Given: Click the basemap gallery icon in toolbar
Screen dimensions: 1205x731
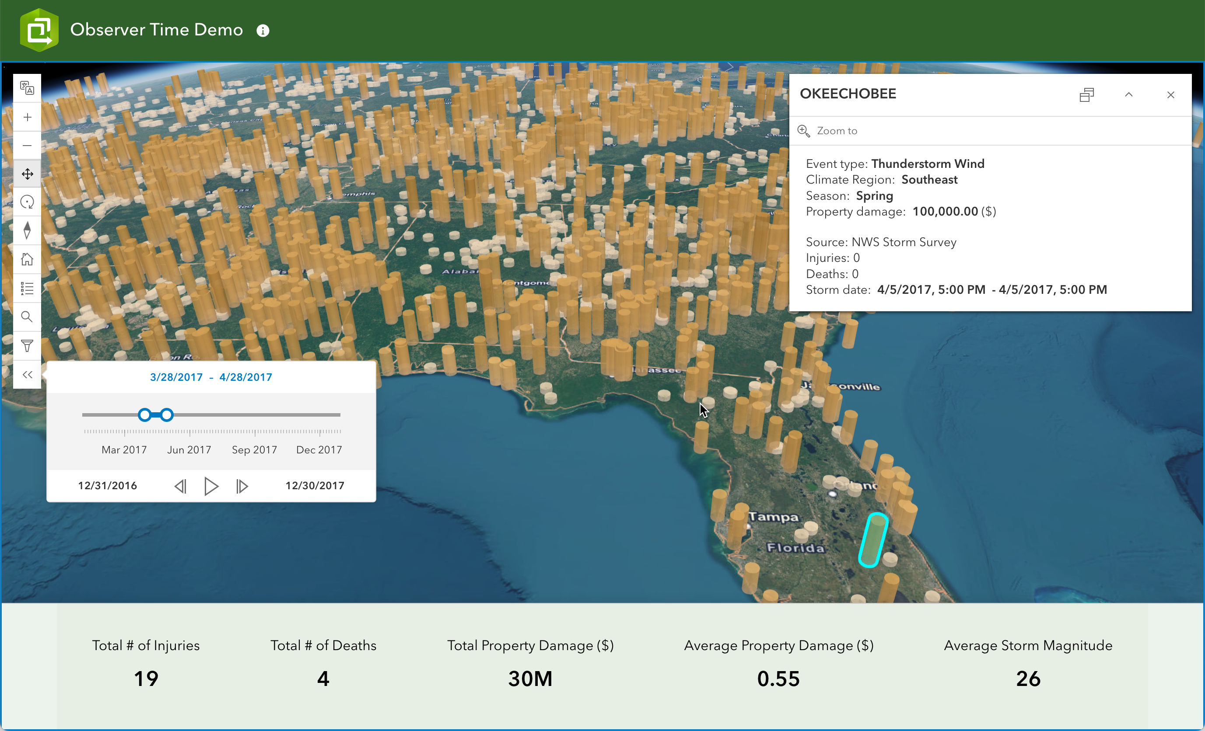Looking at the screenshot, I should pyautogui.click(x=27, y=88).
